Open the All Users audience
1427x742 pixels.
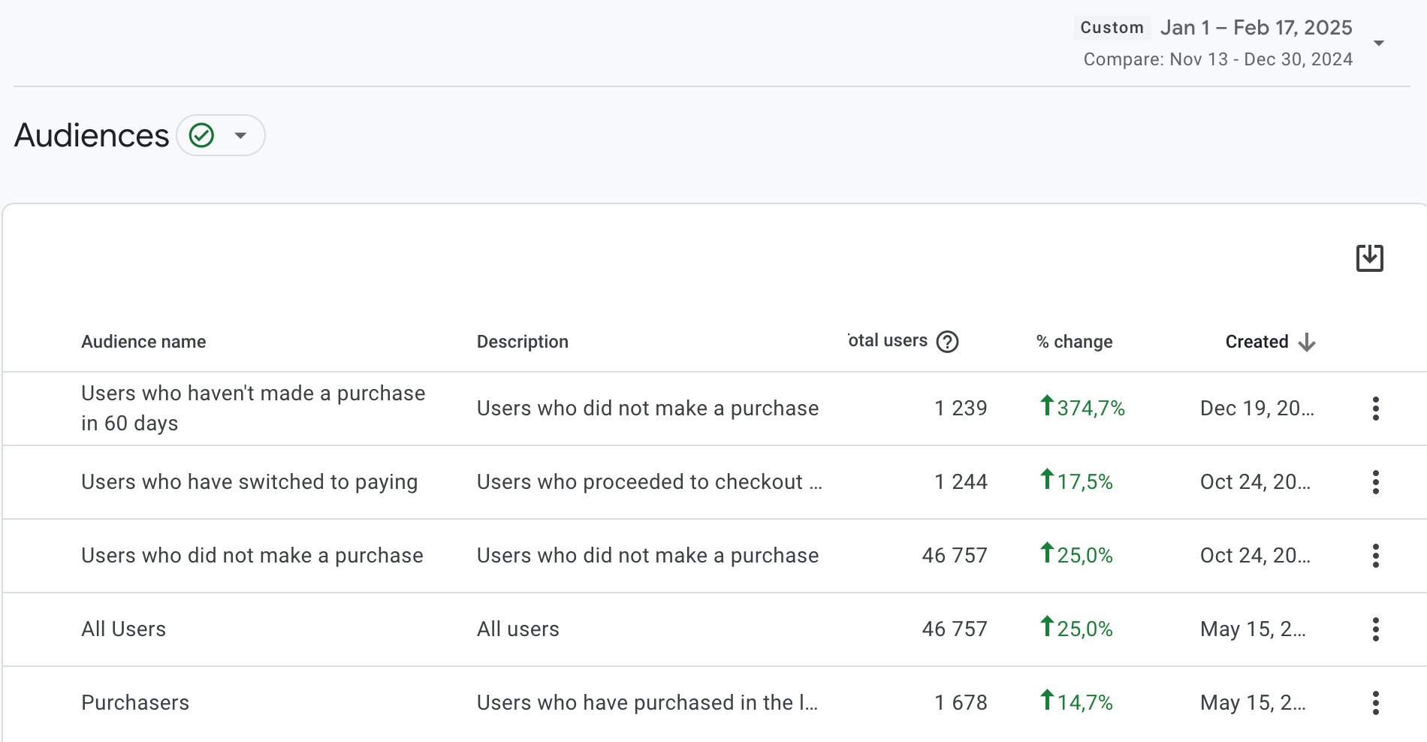point(124,629)
